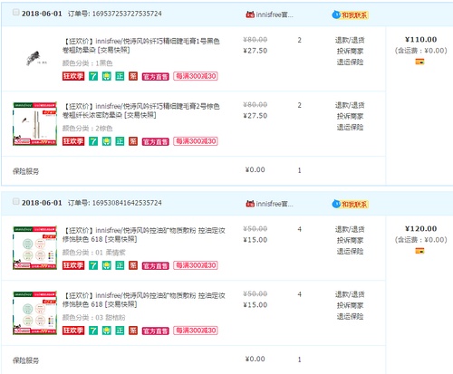The width and height of the screenshot is (453, 374).
Task: Open thumbnail of 03 甜桔粉 powder product
Action: click(x=34, y=312)
